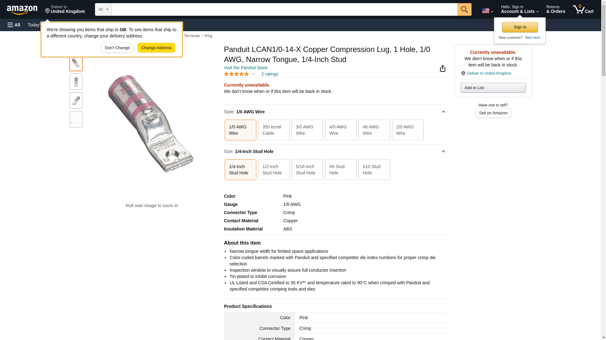Click the US flag language selector

[x=487, y=11]
